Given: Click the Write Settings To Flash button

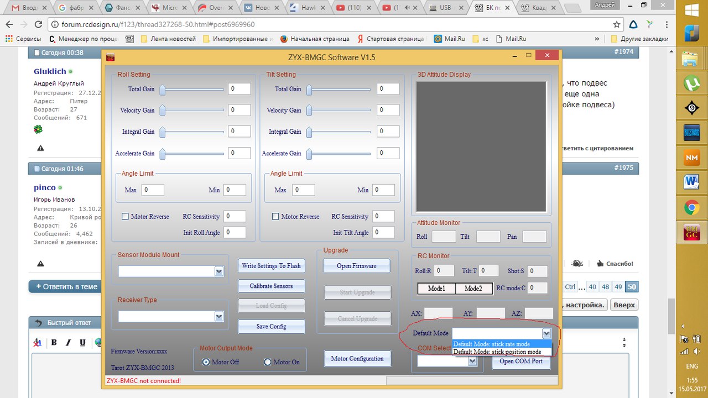Looking at the screenshot, I should click(271, 266).
